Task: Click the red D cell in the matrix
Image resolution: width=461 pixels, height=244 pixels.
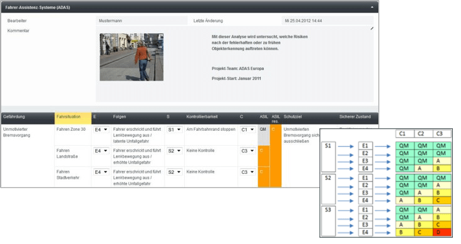Action: 442,232
